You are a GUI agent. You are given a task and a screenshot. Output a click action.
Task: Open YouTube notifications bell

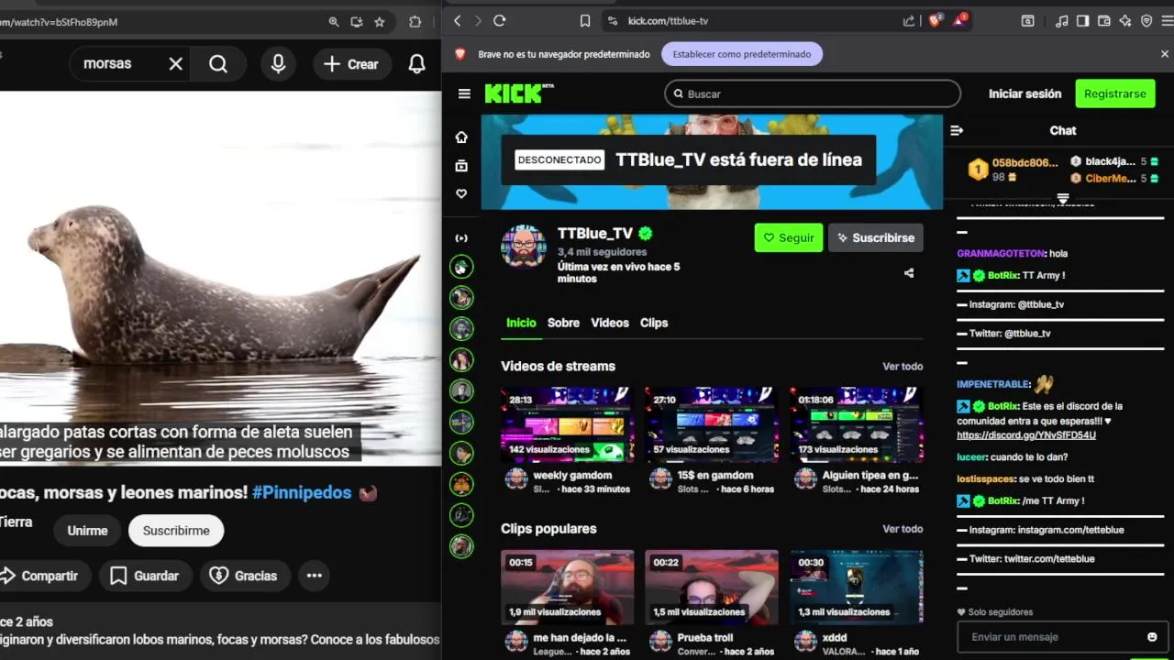416,64
